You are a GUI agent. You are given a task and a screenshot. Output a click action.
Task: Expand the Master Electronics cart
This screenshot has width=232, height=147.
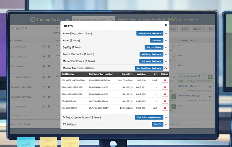[x=166, y=61]
